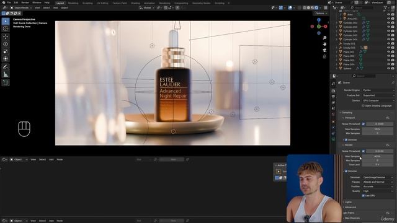
Task: Click Viewport Max Samples value field
Action: point(377,129)
